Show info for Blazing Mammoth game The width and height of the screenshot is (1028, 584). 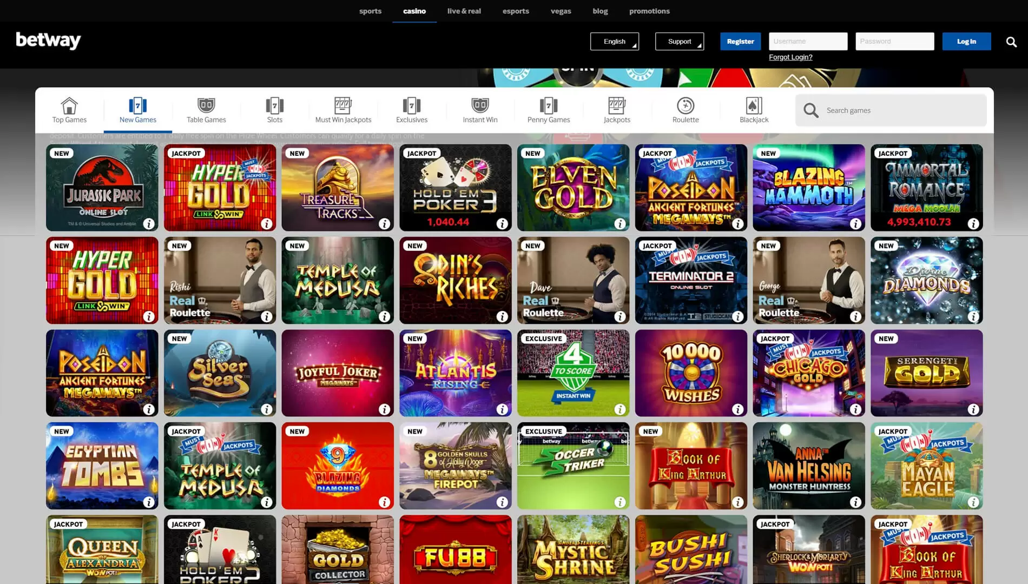click(x=855, y=223)
